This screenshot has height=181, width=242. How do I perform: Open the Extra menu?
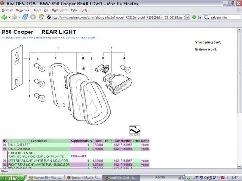pyautogui.click(x=74, y=10)
